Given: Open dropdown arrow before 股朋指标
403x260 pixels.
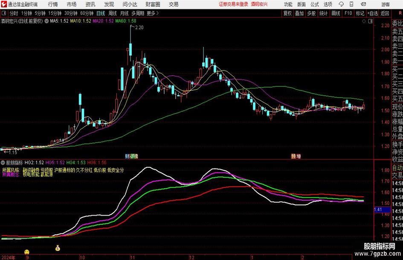Looking at the screenshot, I should 3,162.
